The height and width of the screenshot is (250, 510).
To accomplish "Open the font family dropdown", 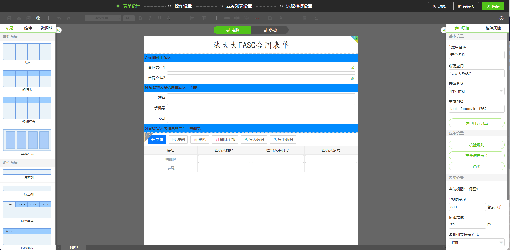I will click(x=103, y=18).
